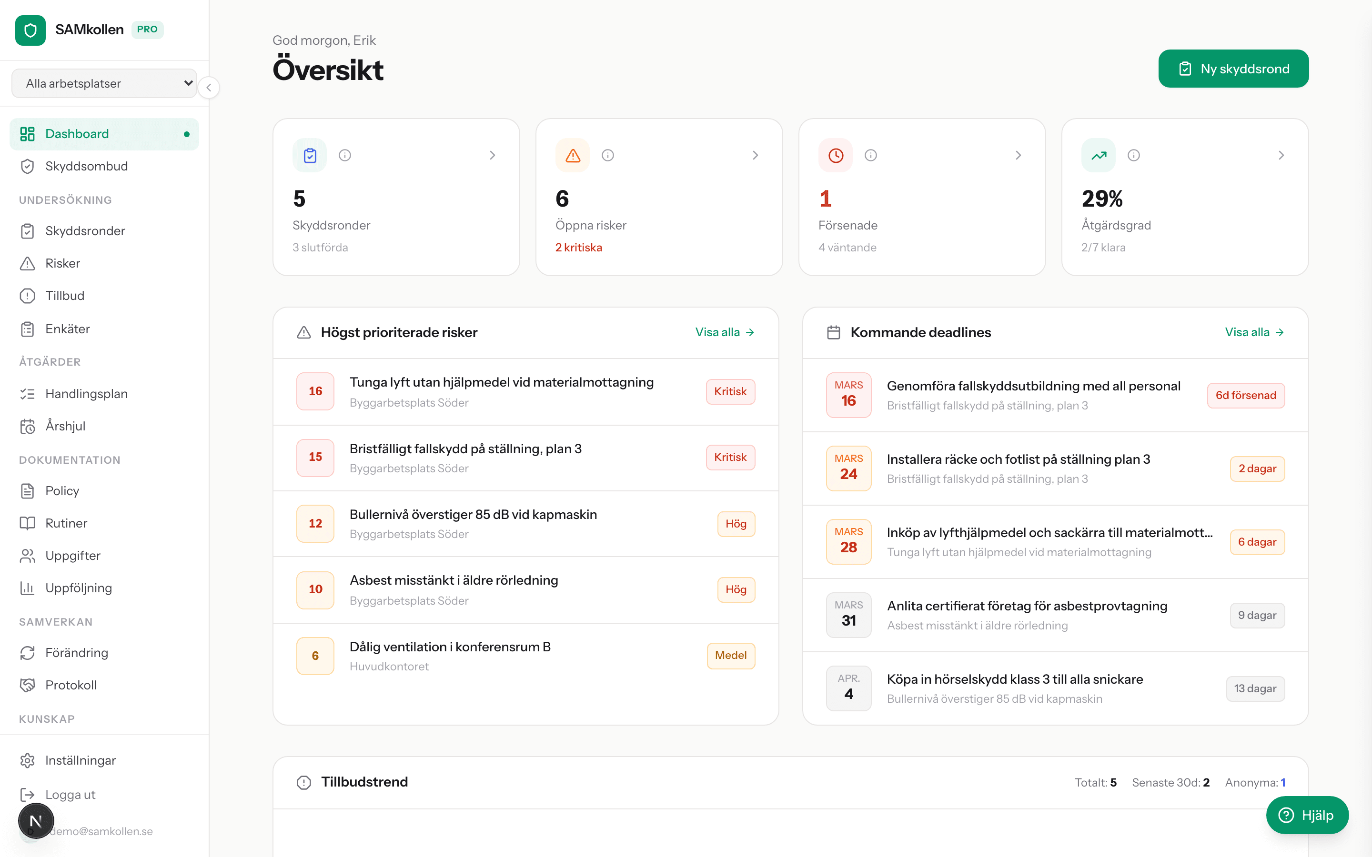Collapse the sidebar with the chevron

[x=209, y=88]
